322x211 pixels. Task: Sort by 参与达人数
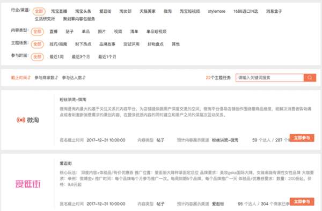point(74,78)
